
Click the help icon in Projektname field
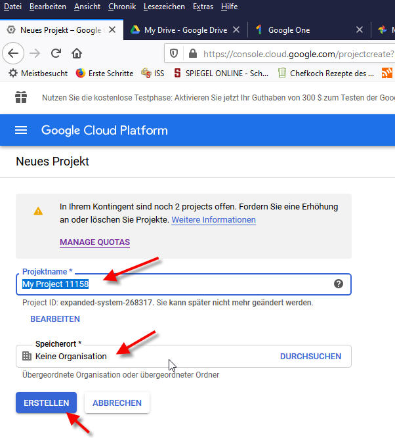pos(339,284)
